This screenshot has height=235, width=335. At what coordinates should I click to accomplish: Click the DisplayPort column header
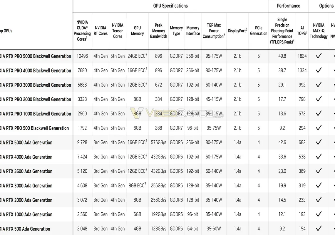237,31
